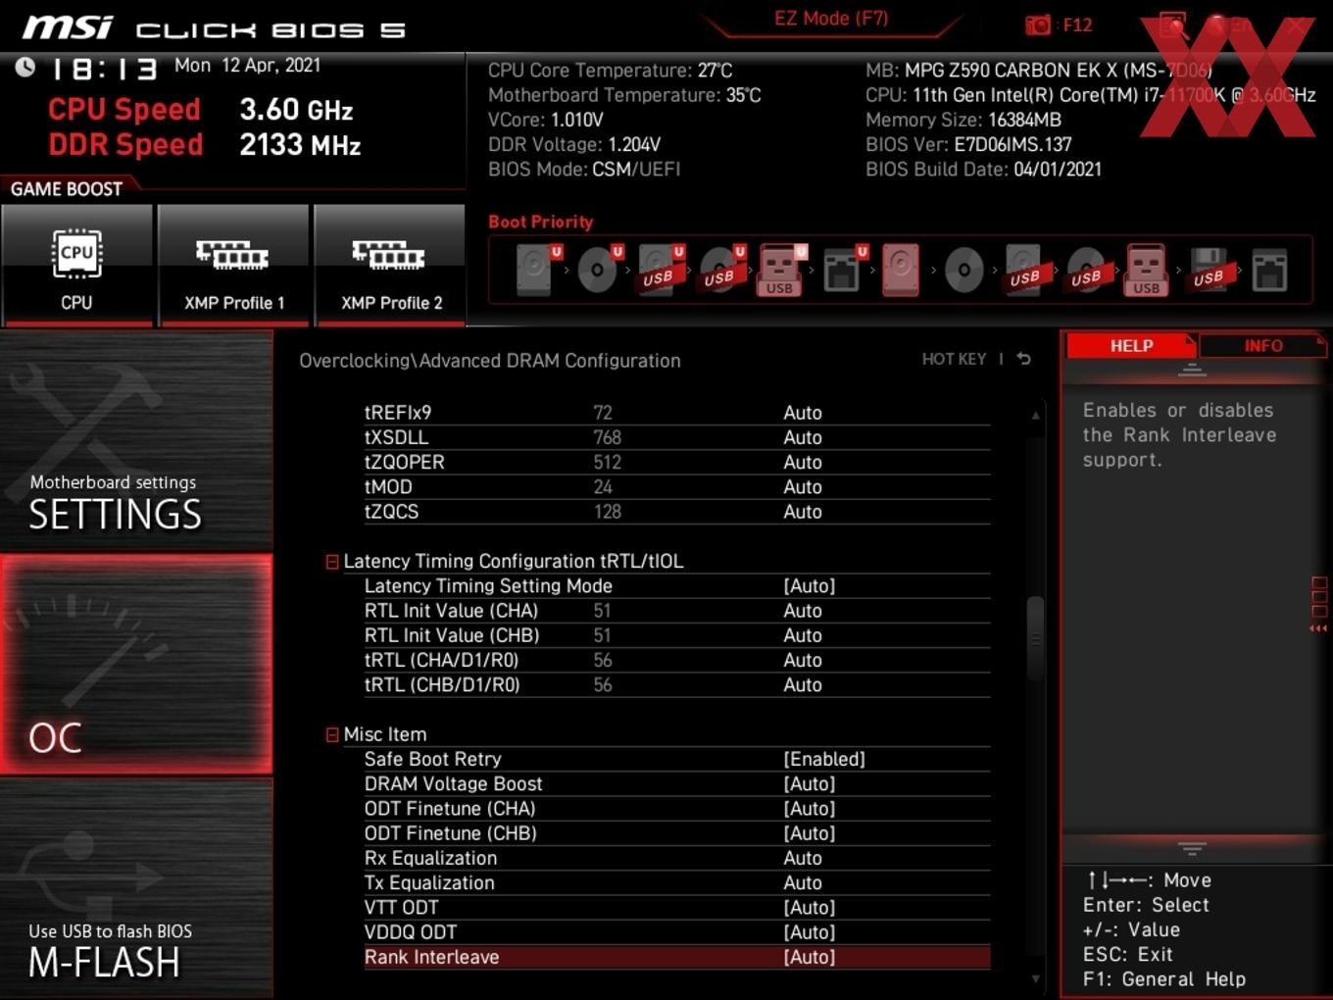Click the help panel top collapse handle
This screenshot has width=1333, height=1000.
tap(1192, 370)
